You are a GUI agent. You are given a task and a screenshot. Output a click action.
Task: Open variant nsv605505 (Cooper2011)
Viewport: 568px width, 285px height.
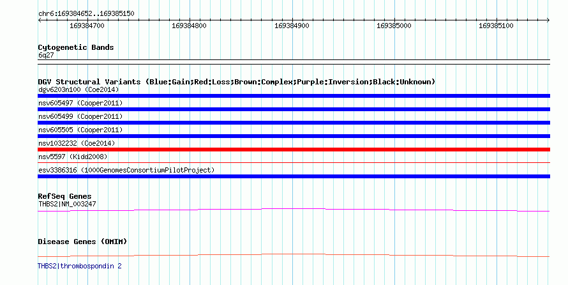pyautogui.click(x=80, y=130)
